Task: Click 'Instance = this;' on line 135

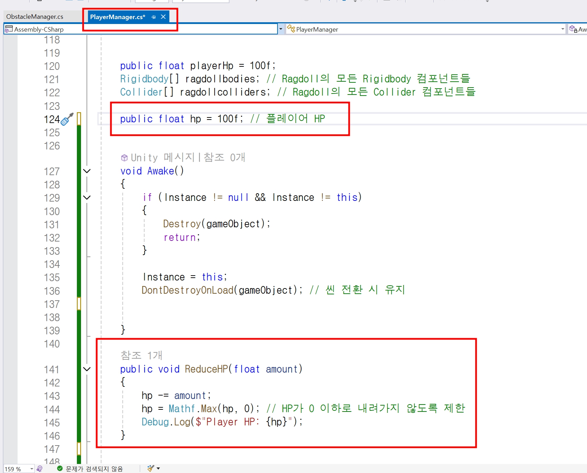Action: tap(185, 277)
